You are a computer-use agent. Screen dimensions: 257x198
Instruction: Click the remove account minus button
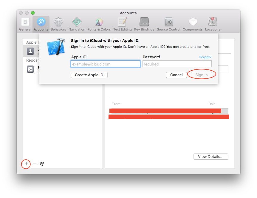[x=35, y=164]
